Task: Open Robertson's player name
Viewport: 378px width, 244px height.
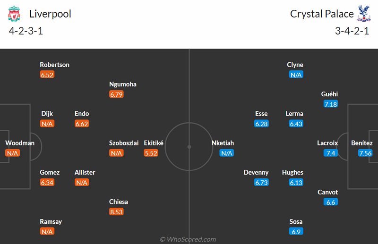Action: click(54, 65)
